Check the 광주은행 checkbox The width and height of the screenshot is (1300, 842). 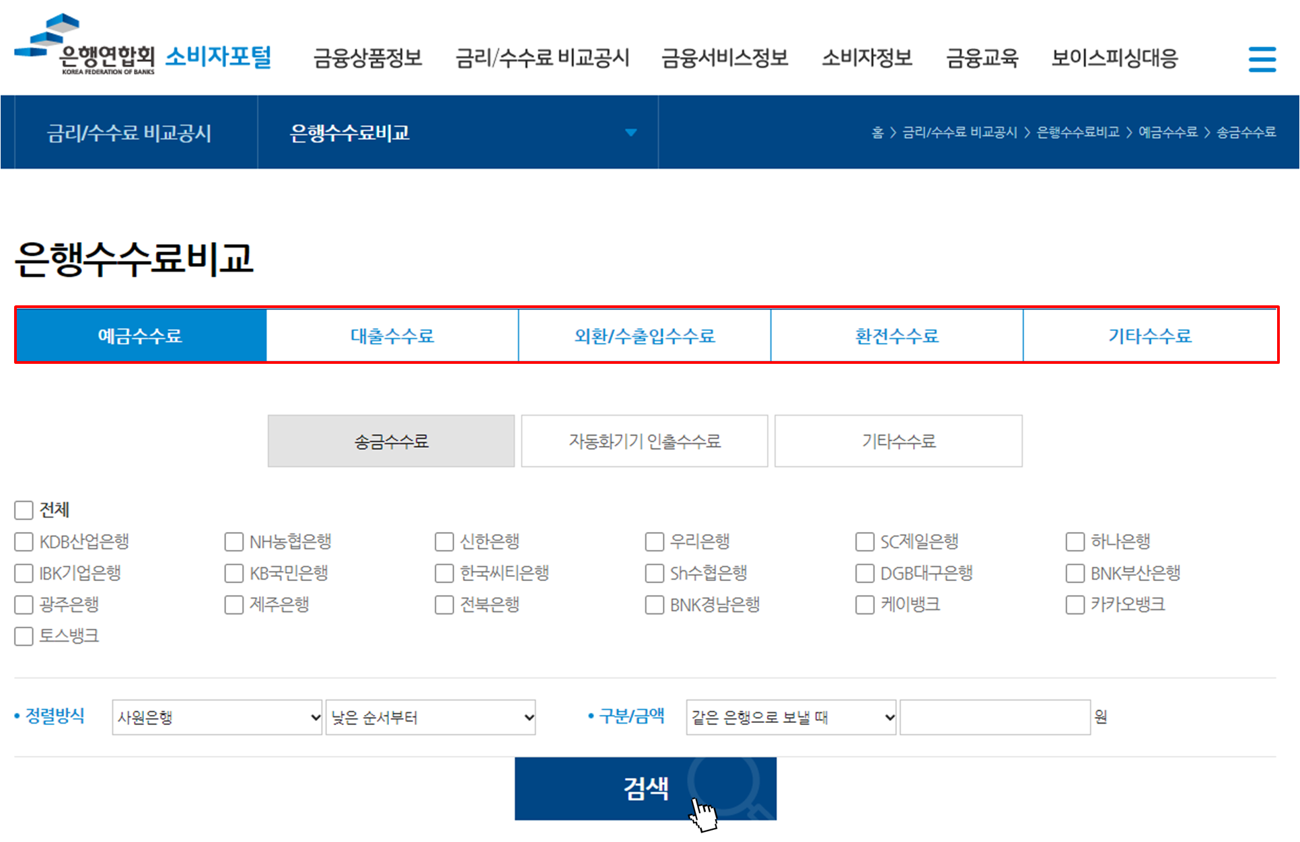coord(24,605)
